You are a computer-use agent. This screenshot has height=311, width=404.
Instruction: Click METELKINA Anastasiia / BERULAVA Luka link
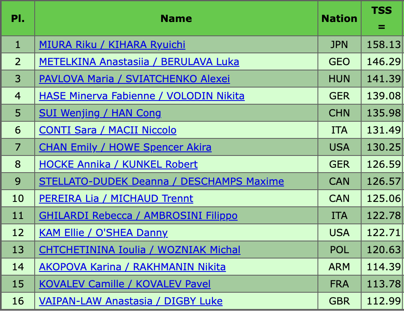pyautogui.click(x=139, y=61)
